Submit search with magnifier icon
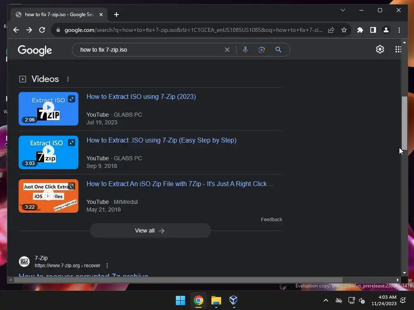Screen dimensions: 414x310 (x=278, y=50)
